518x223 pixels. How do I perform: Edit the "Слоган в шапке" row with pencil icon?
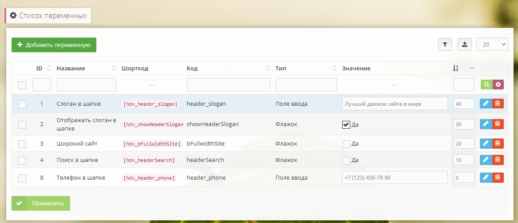486,104
